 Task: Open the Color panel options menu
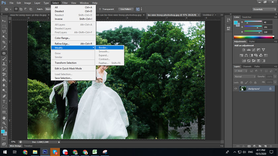tap(275, 17)
